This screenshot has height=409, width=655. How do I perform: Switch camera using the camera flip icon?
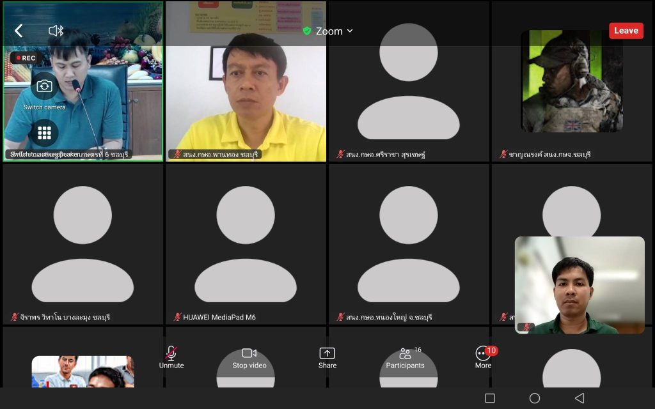pyautogui.click(x=44, y=86)
